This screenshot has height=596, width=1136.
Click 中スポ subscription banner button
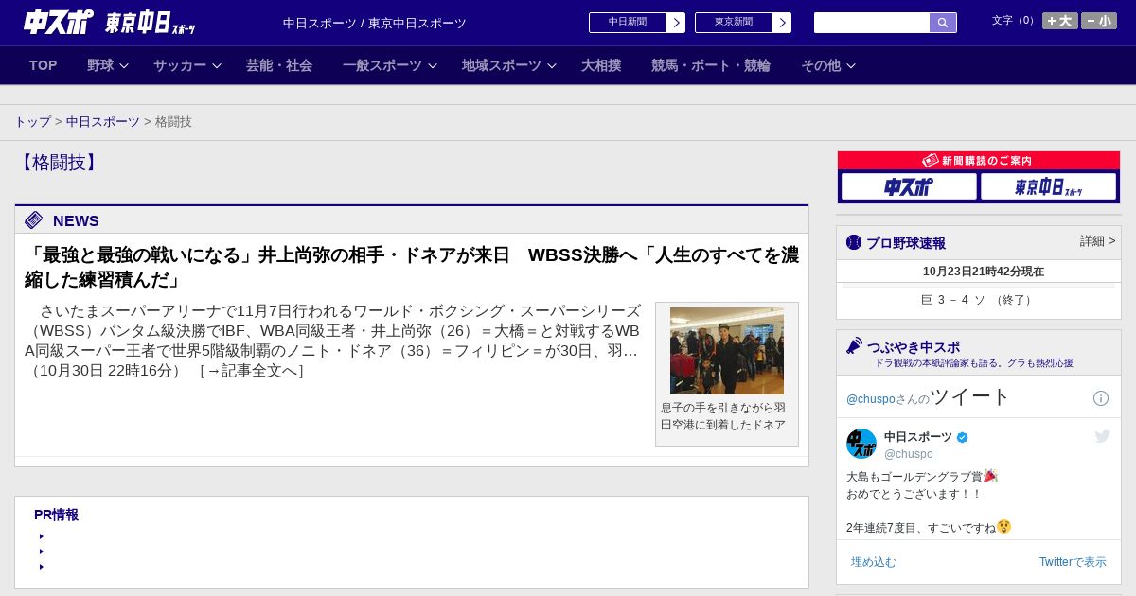point(909,186)
